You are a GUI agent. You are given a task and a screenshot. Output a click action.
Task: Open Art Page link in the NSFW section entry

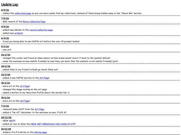coord(44,78)
